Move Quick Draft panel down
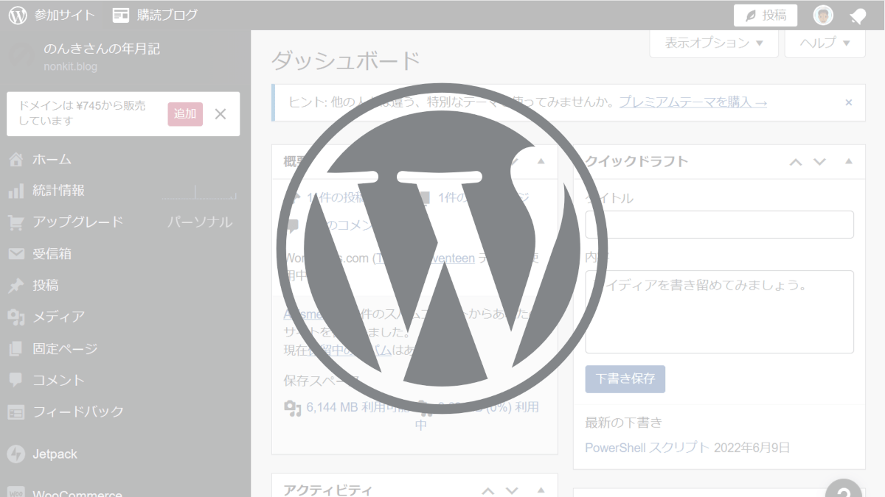Screen dimensions: 885x497 click(x=819, y=162)
